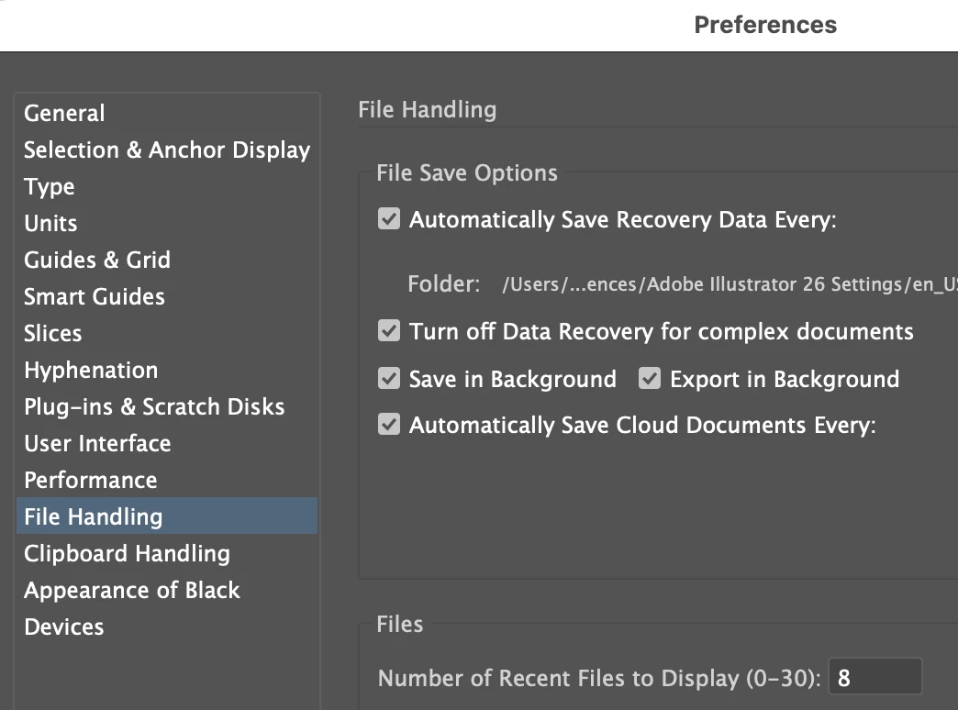Screen dimensions: 958x710
Task: Go to Appearance of Black preferences
Action: (x=132, y=590)
